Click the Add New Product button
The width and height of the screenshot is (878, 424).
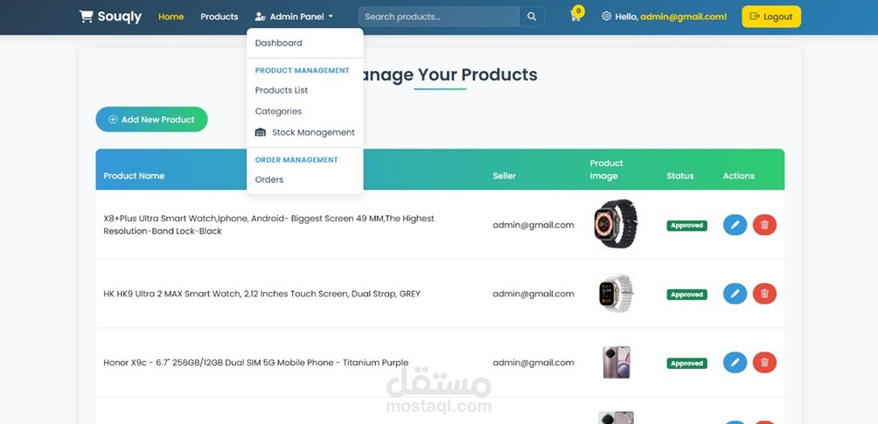tap(152, 119)
